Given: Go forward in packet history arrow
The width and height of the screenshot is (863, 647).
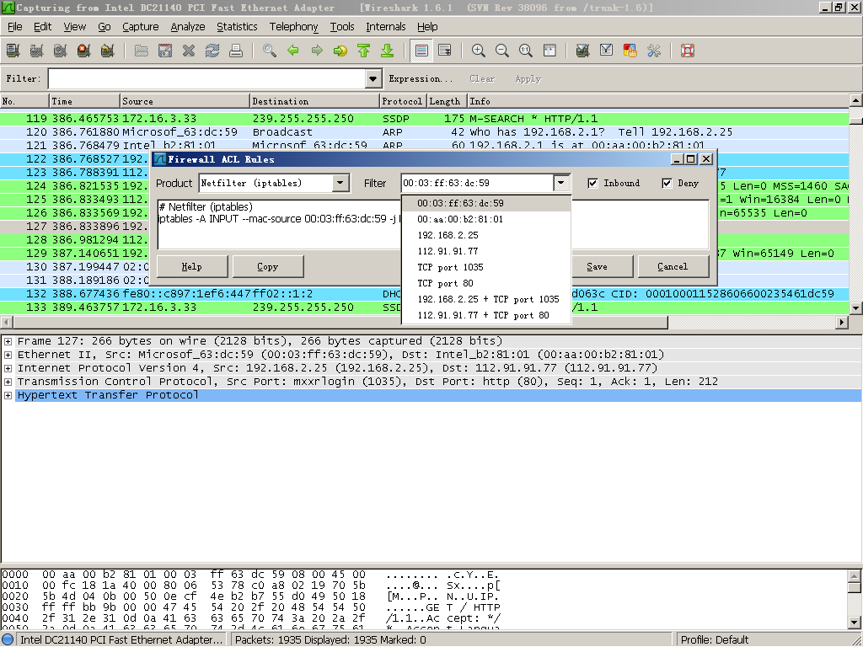Looking at the screenshot, I should coord(317,51).
